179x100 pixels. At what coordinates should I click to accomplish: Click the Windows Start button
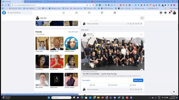coord(49,97)
